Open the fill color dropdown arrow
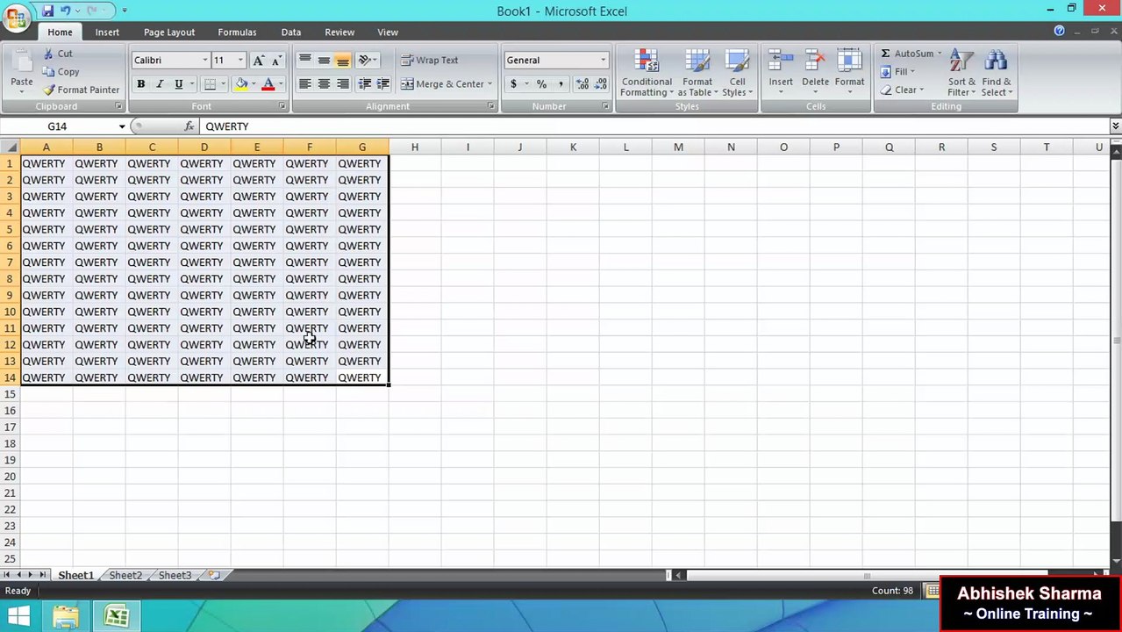Viewport: 1122px width, 632px height. point(254,84)
